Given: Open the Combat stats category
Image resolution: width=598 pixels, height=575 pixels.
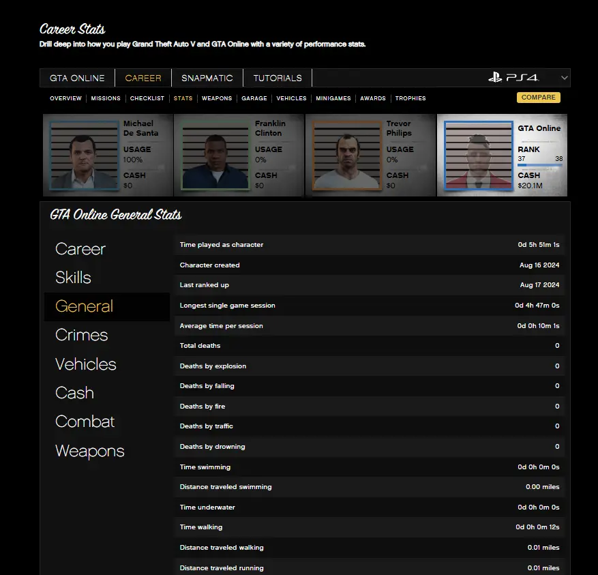Looking at the screenshot, I should click(x=85, y=422).
